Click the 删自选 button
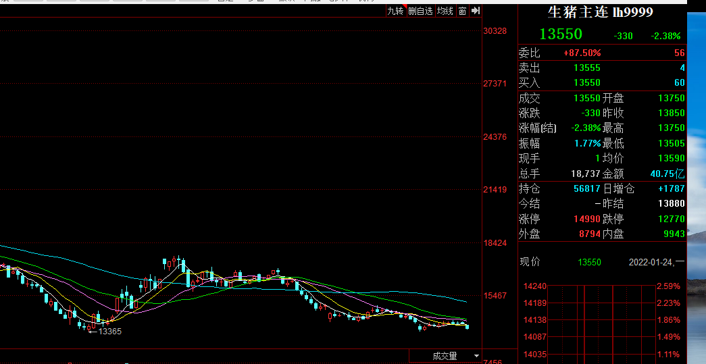This screenshot has width=706, height=364. [420, 11]
